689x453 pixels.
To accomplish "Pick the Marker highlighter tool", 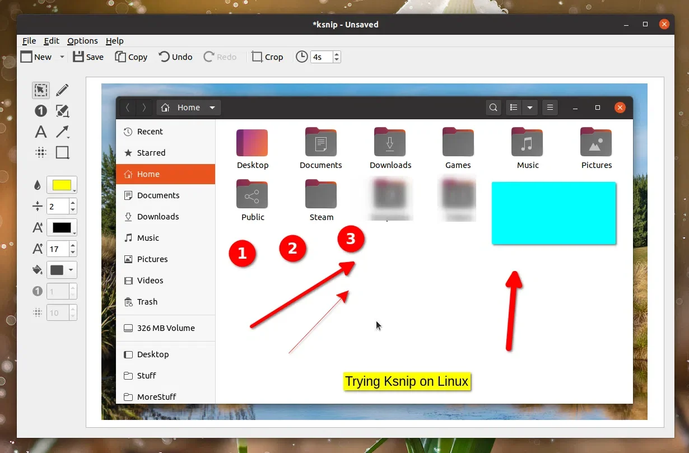I will coord(62,111).
